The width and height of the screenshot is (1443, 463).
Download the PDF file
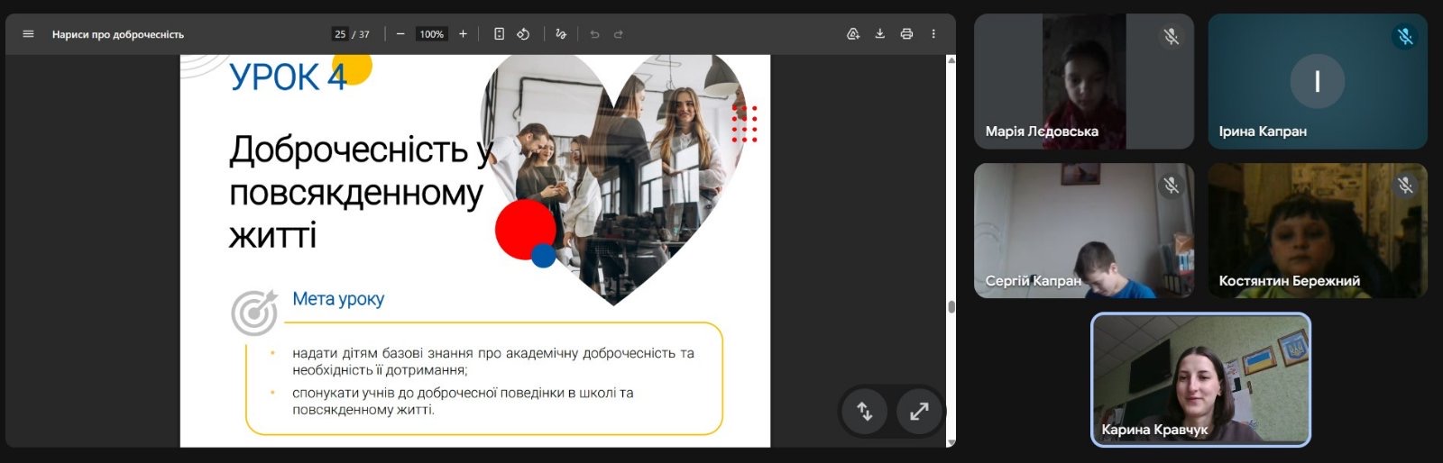(879, 34)
